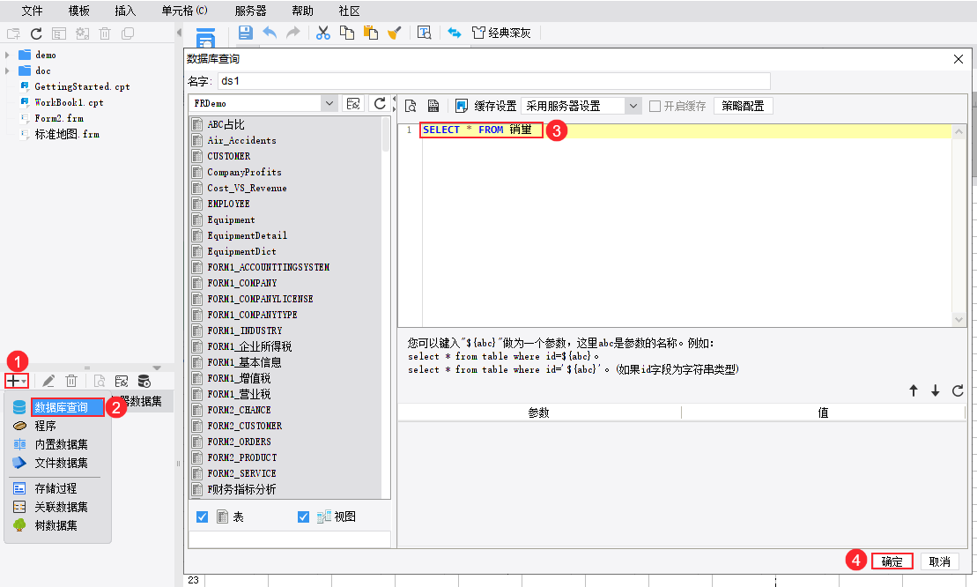Open the 社区 menu
977x587 pixels.
(x=350, y=11)
